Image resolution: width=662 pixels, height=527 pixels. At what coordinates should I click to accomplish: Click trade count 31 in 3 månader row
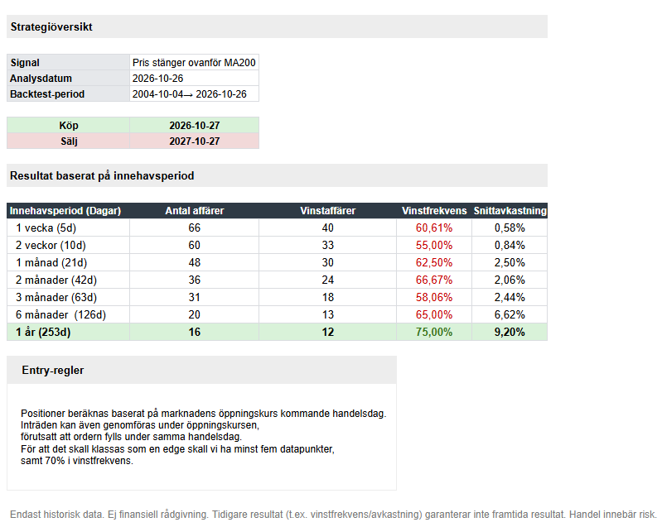[x=194, y=297]
